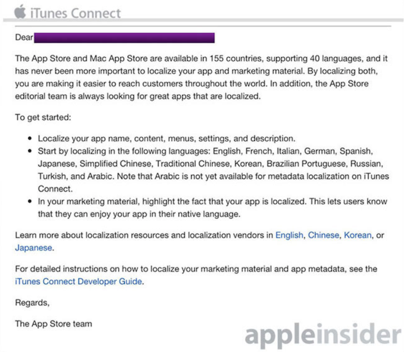Click the Apple logo in the header
This screenshot has width=404, height=352.
(x=20, y=12)
